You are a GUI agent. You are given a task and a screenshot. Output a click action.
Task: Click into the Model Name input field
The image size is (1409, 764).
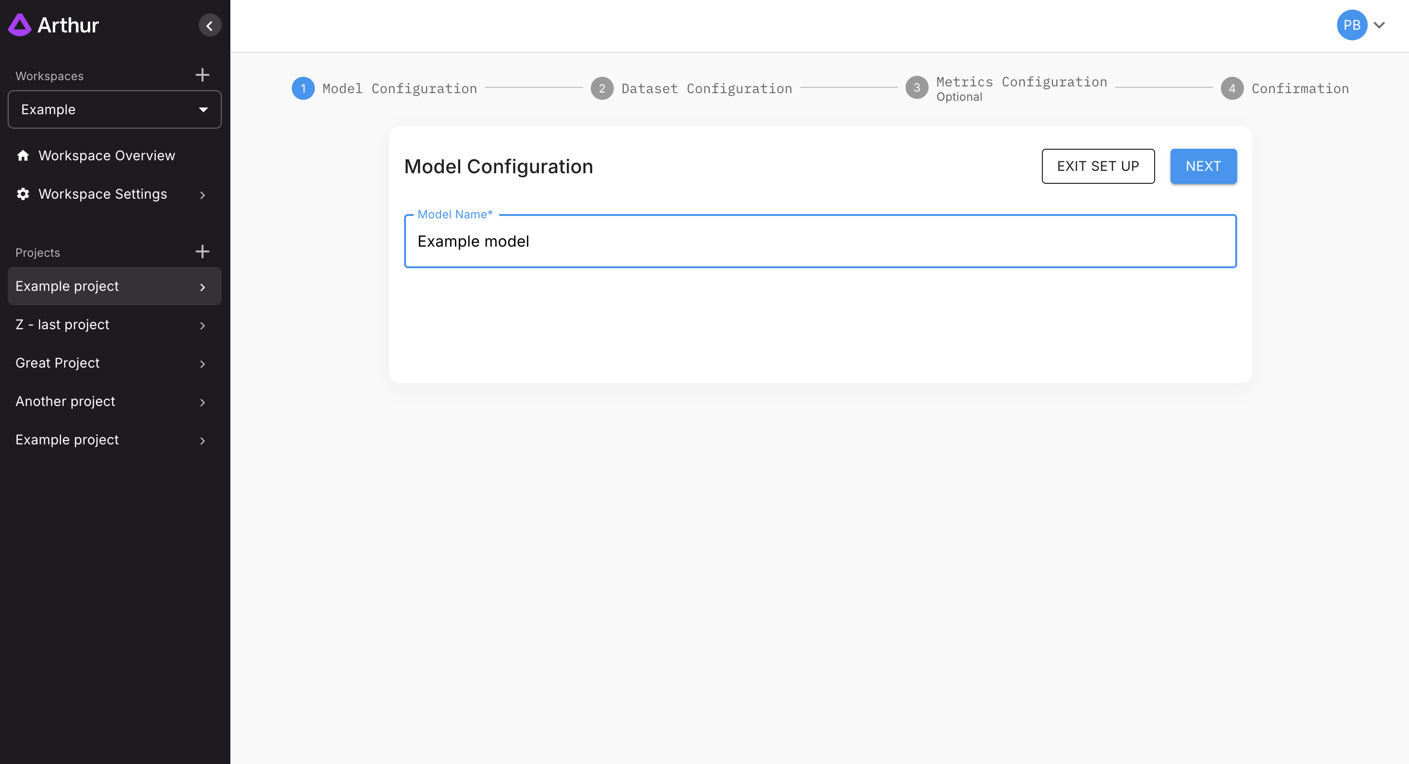(820, 241)
